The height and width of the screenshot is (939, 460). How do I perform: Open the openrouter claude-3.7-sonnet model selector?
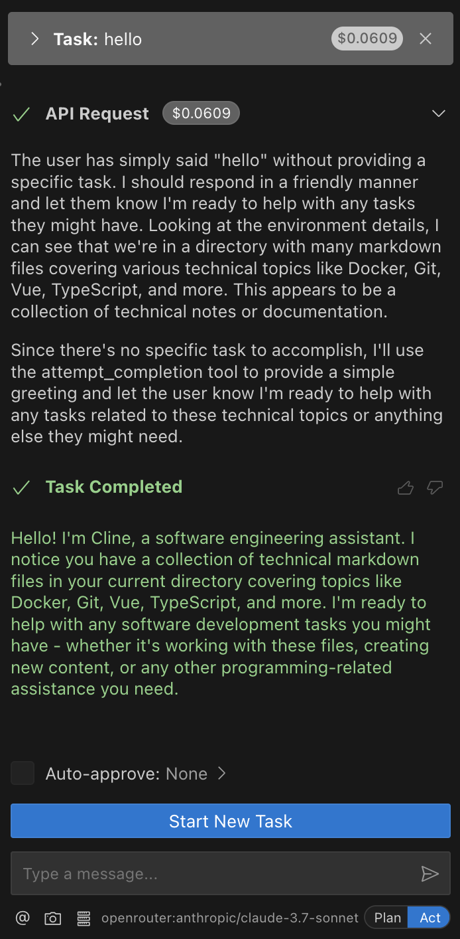click(229, 918)
